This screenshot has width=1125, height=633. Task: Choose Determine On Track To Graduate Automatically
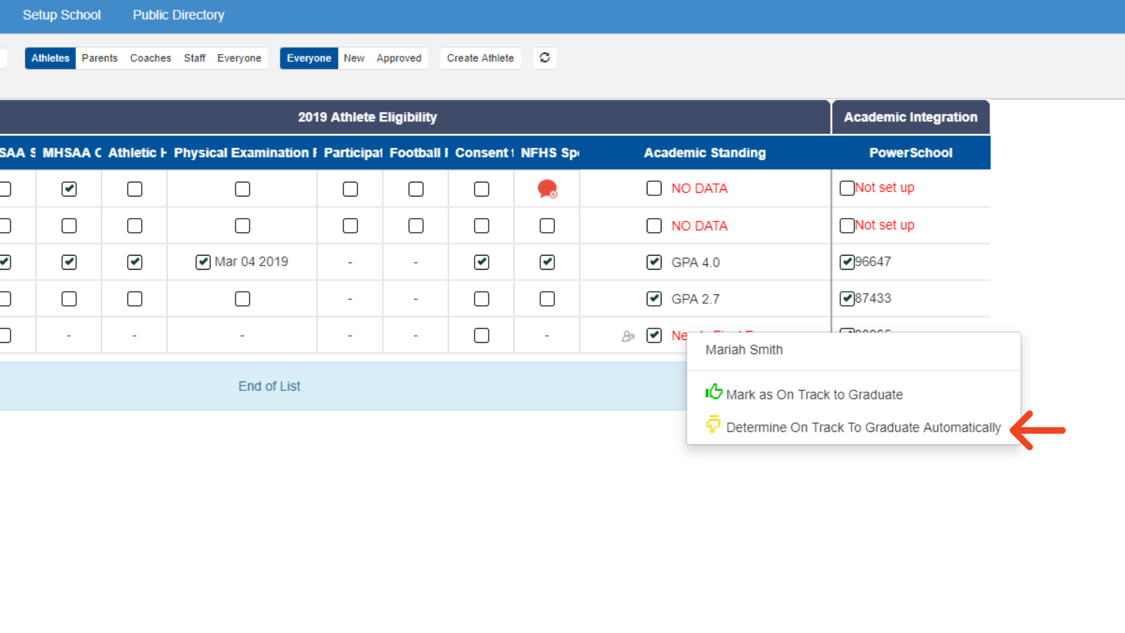(x=863, y=427)
